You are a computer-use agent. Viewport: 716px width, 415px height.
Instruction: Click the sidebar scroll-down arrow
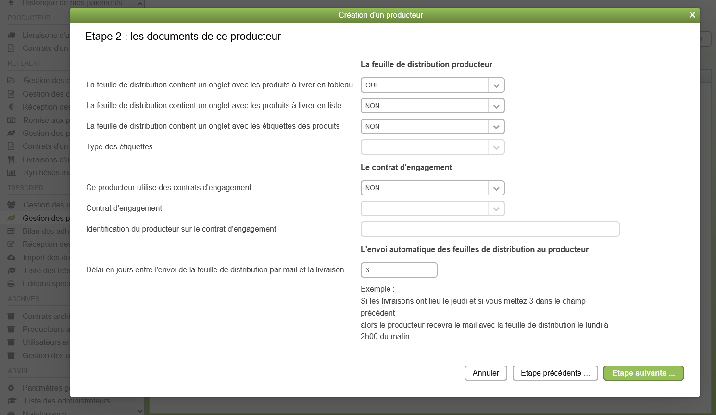click(140, 411)
